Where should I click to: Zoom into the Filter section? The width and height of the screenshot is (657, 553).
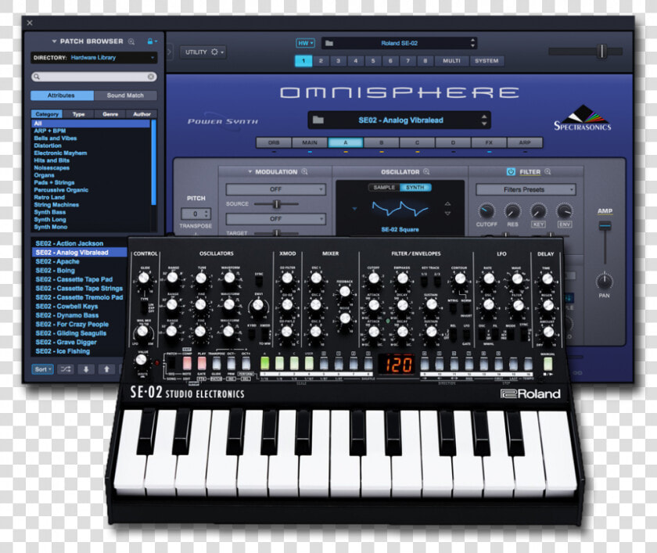click(x=547, y=172)
